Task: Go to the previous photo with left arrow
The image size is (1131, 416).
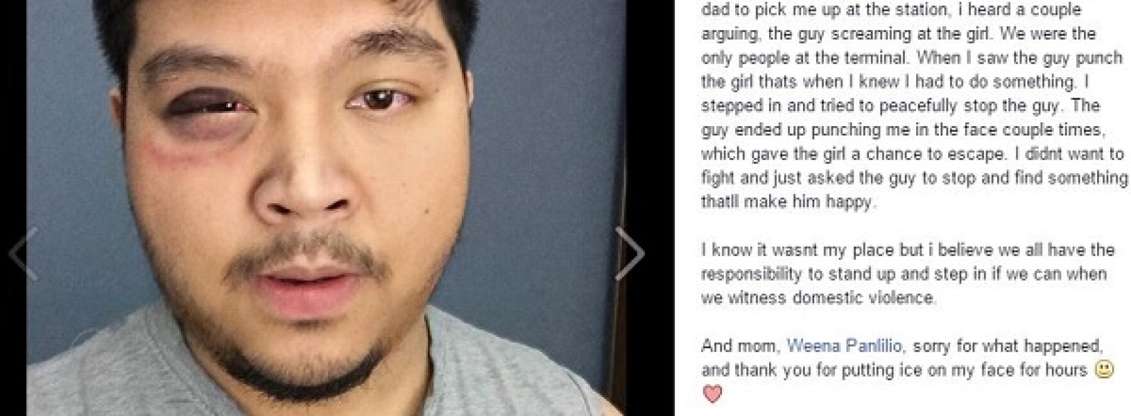Action: pos(24,254)
